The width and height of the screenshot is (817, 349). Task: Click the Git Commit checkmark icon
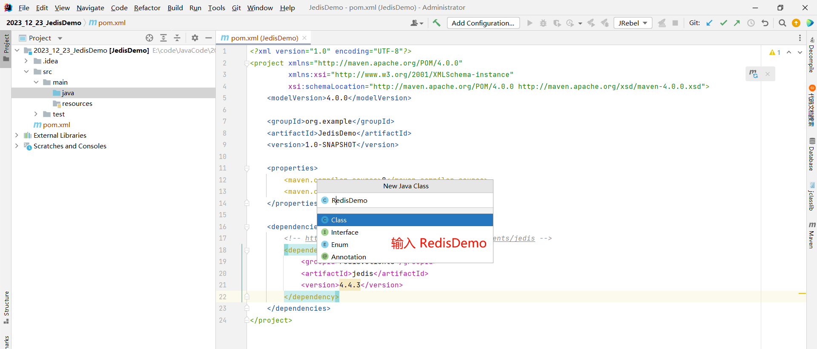click(x=723, y=23)
